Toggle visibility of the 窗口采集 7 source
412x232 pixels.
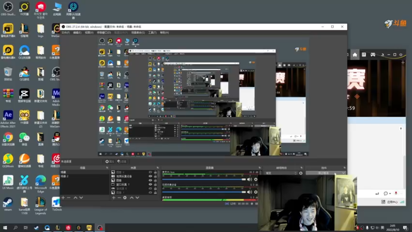click(150, 185)
